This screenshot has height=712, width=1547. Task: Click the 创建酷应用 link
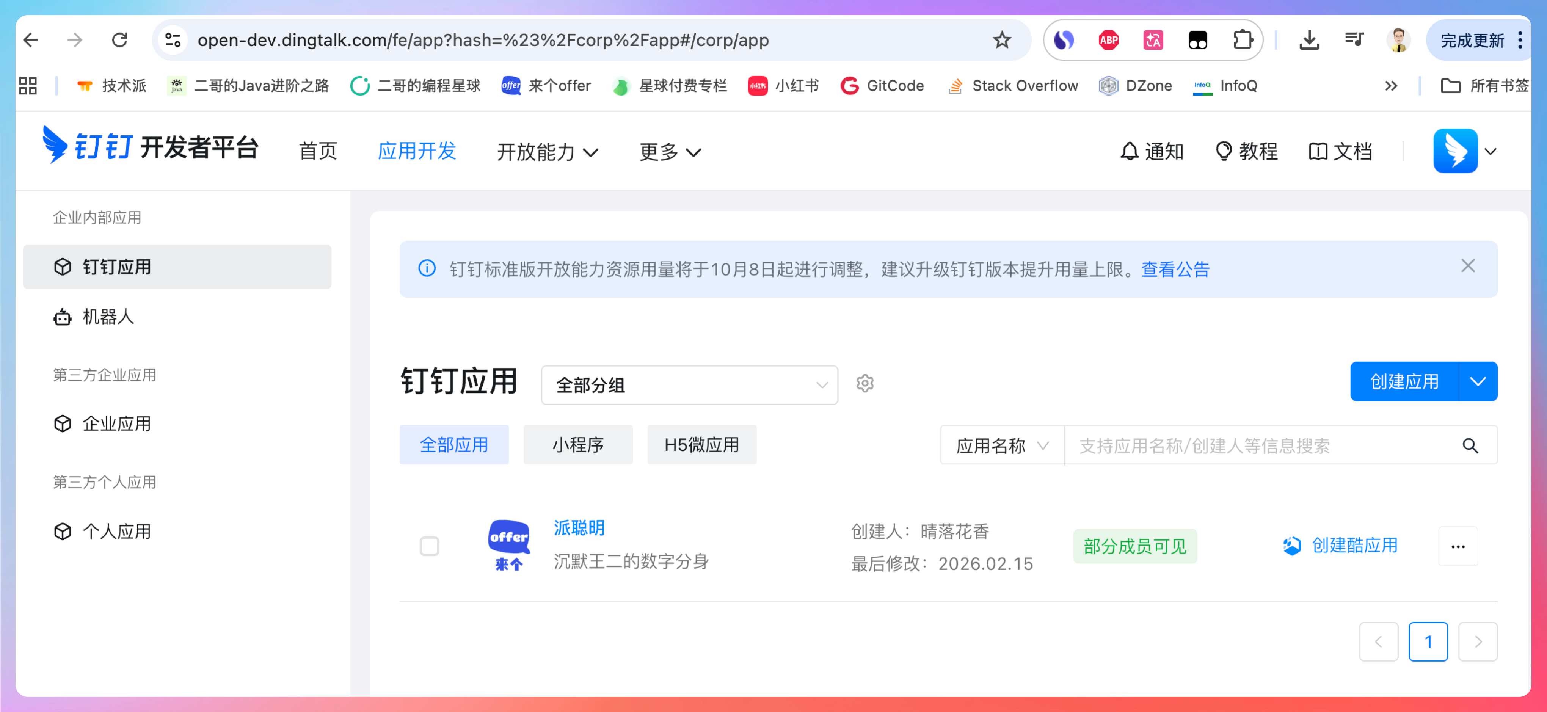coord(1354,545)
